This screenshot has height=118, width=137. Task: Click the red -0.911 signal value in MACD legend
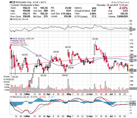pos(42,97)
